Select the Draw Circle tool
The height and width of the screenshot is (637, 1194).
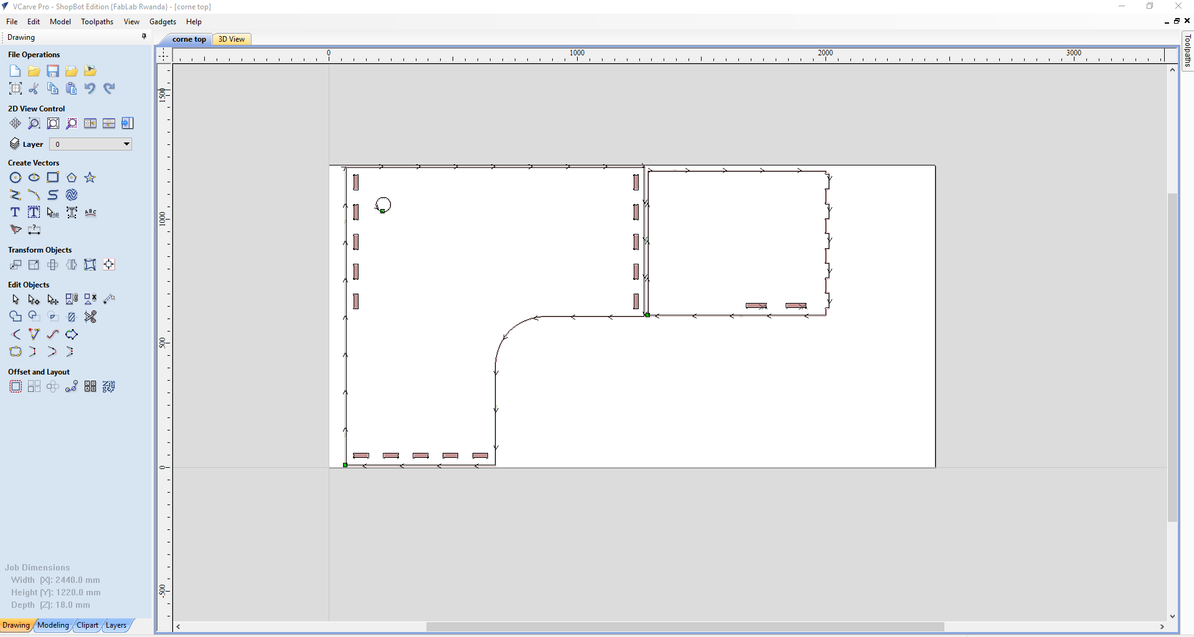(16, 177)
